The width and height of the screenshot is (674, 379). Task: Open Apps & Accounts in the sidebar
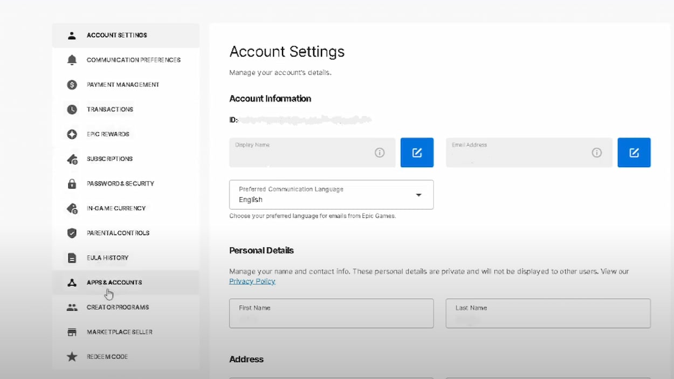pos(114,282)
